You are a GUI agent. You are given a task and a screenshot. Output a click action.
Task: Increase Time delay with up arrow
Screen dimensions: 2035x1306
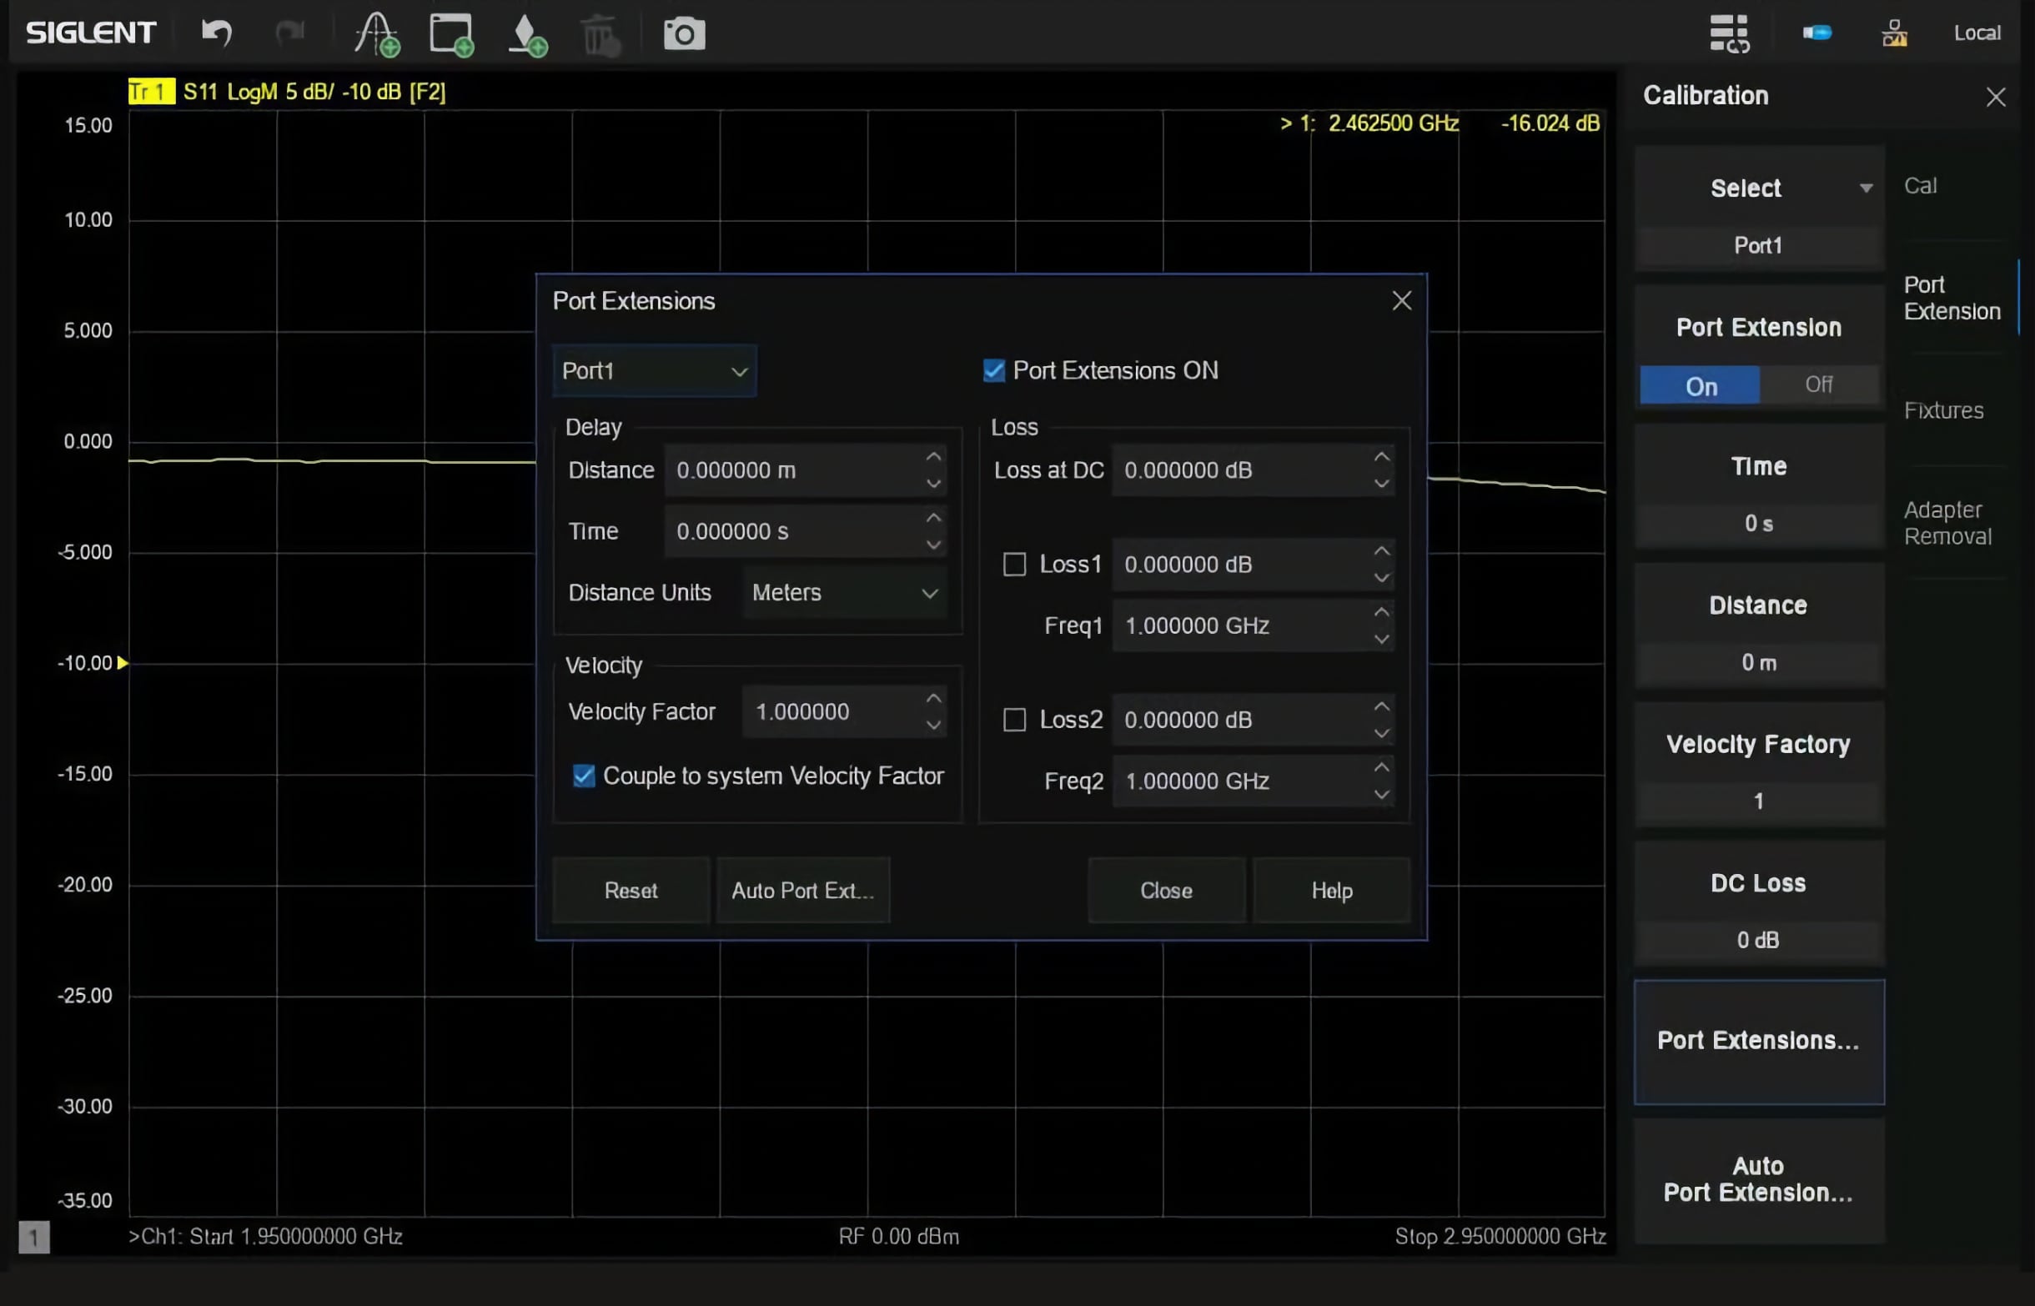pos(933,517)
